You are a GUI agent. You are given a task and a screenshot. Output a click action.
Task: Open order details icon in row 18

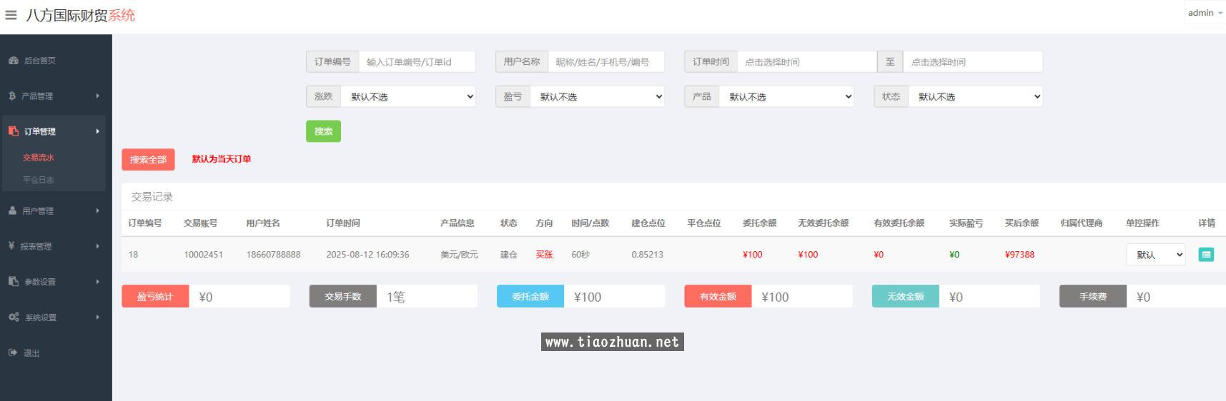[x=1206, y=255]
